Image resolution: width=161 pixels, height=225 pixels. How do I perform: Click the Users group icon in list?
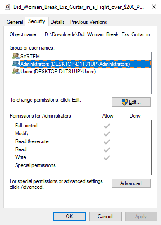(x=16, y=72)
